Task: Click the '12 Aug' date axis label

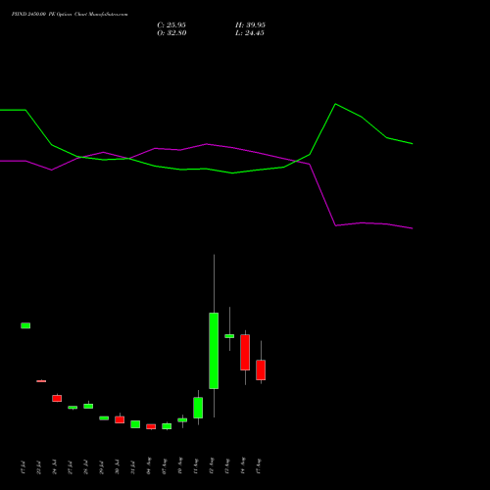Action: coord(212,465)
